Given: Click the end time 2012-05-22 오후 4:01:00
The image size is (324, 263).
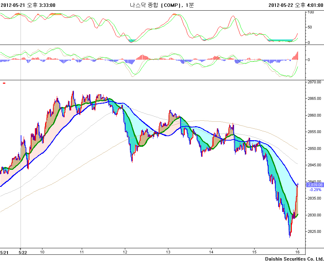Looking at the screenshot, I should (x=296, y=5).
